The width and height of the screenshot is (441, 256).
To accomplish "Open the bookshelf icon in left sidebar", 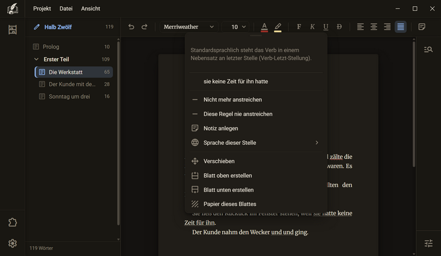I will 12,30.
